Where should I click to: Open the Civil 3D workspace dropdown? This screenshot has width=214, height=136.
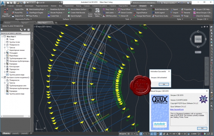click(48, 2)
